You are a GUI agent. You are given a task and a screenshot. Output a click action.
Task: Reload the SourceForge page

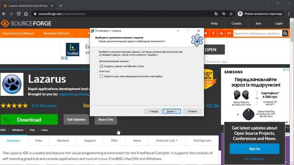[18, 14]
